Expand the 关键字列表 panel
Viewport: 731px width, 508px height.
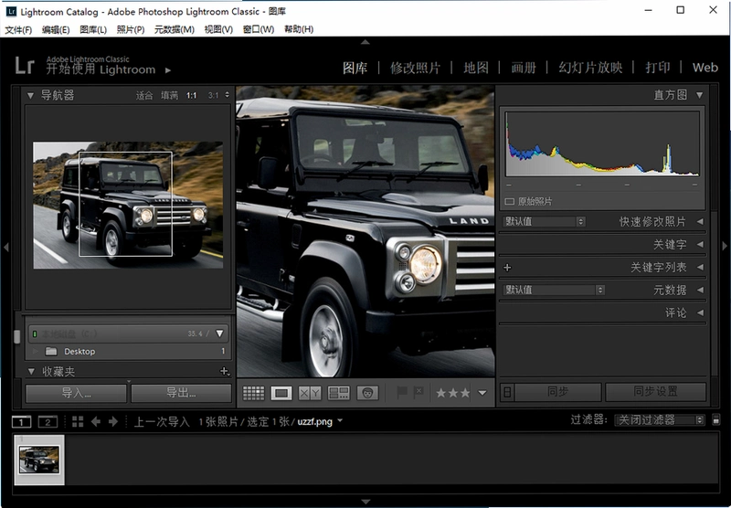[700, 267]
